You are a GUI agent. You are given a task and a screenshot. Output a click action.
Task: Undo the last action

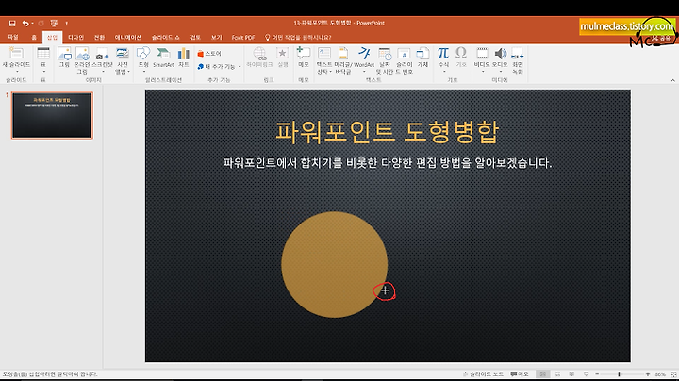[25, 23]
